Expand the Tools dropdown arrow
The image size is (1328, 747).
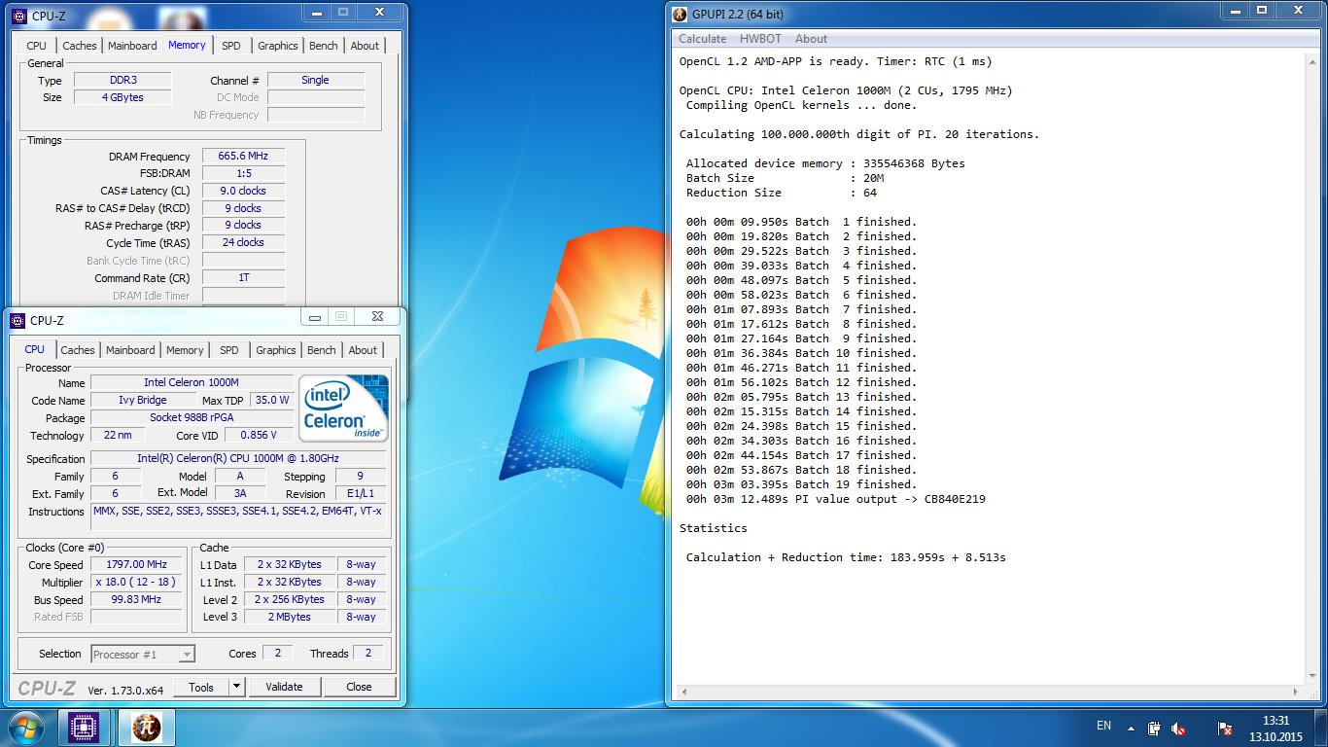pyautogui.click(x=236, y=687)
